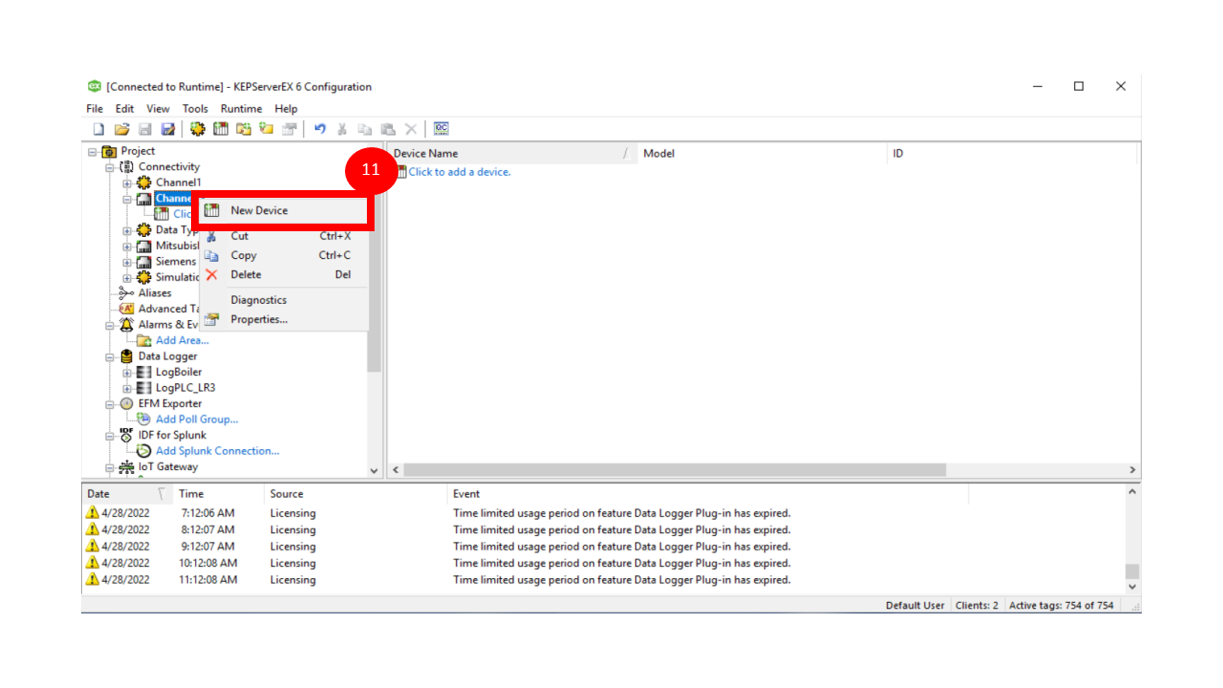The height and width of the screenshot is (688, 1223).
Task: Click 'Active tags: 754 of 754' status text
Action: [1061, 606]
